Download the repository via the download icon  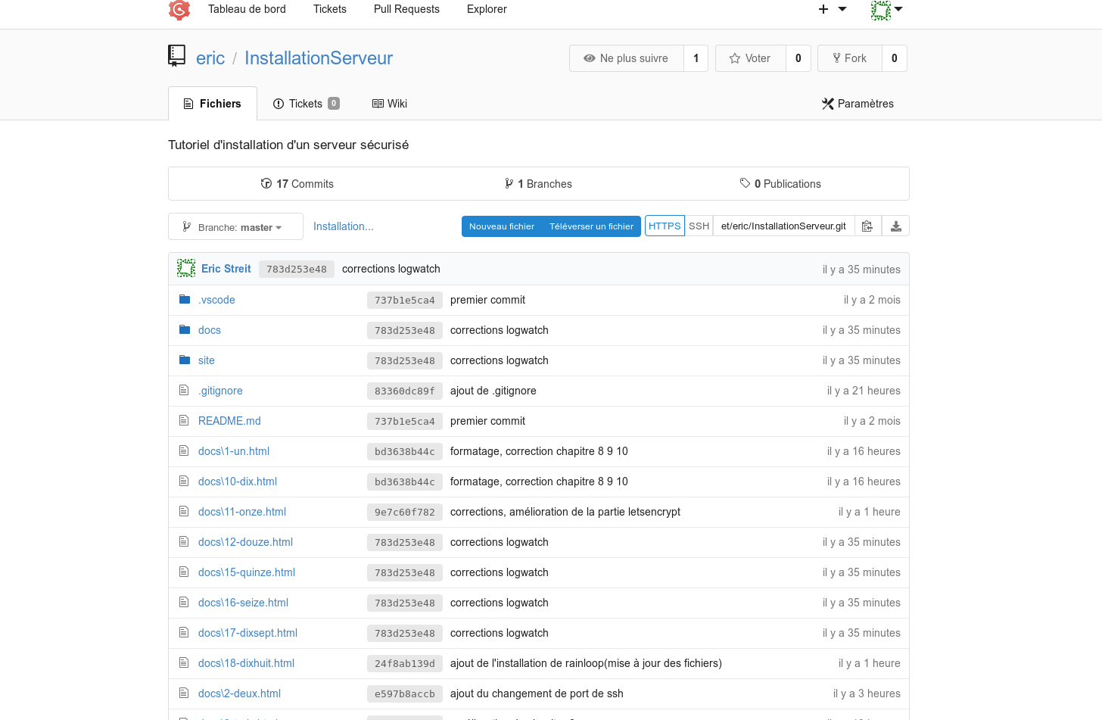point(895,225)
